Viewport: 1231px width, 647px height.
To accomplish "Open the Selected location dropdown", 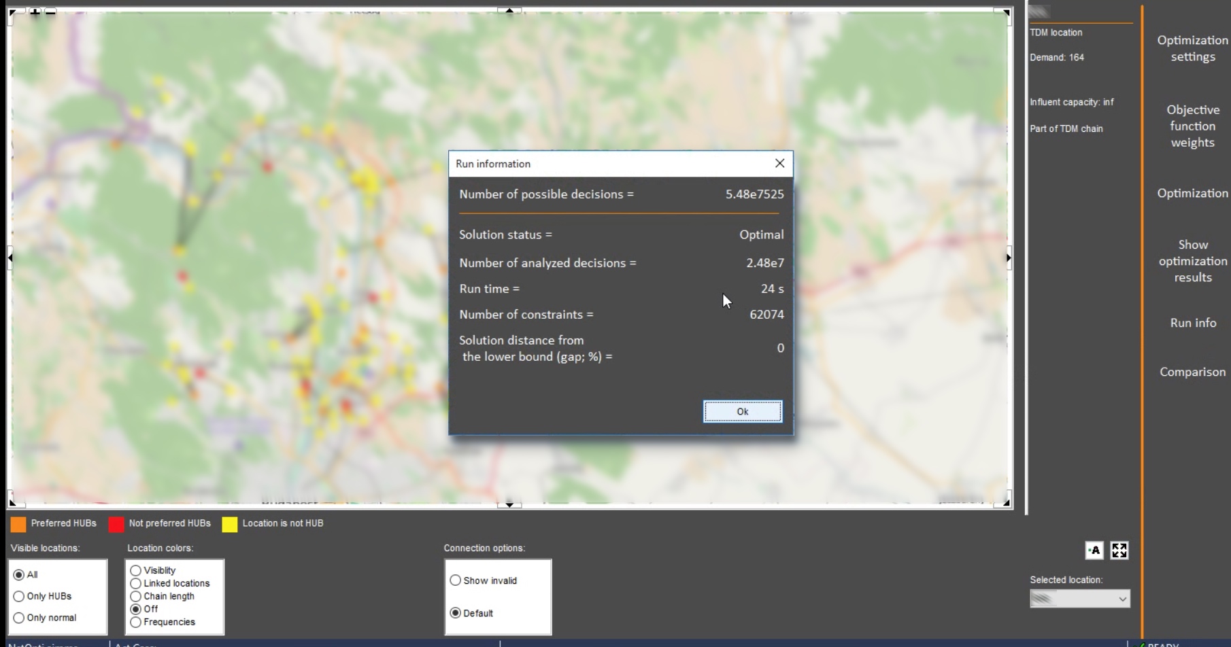I will pyautogui.click(x=1079, y=599).
